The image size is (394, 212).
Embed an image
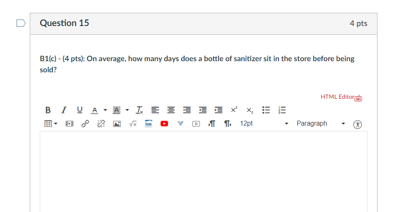[x=117, y=124]
